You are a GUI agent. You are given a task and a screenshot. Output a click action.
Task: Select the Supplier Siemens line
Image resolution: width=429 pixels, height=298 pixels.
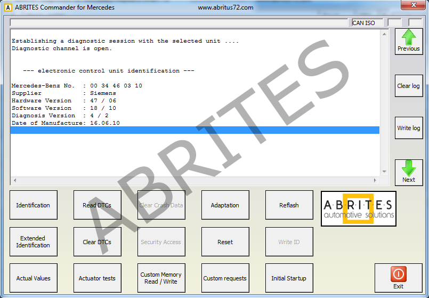click(64, 93)
